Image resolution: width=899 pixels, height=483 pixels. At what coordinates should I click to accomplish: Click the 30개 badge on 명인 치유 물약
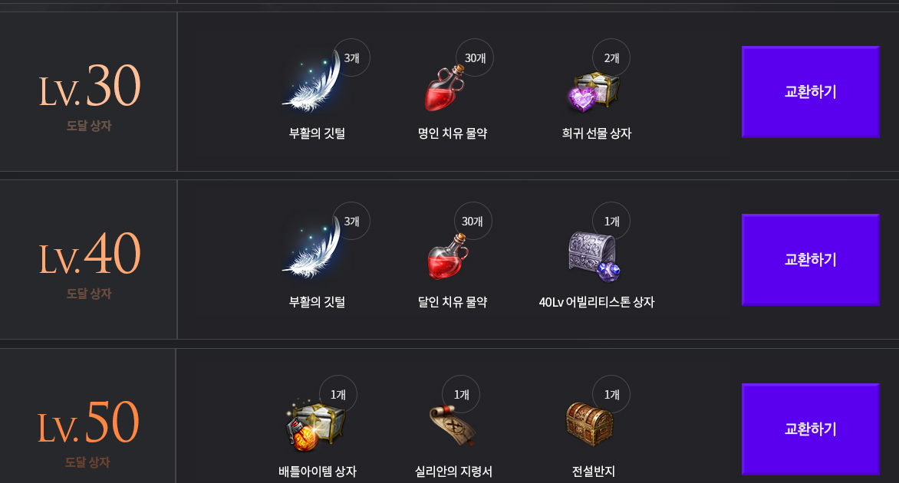tap(475, 58)
